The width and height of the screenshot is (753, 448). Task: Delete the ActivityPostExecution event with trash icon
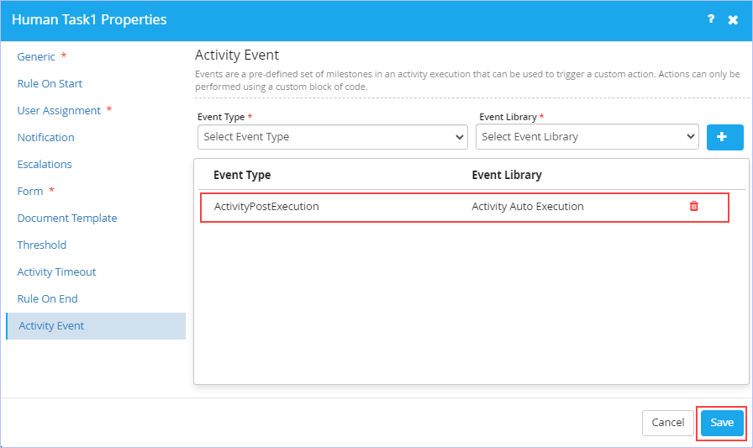click(x=694, y=206)
